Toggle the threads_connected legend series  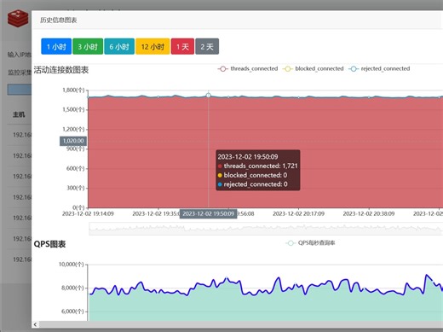pos(248,68)
